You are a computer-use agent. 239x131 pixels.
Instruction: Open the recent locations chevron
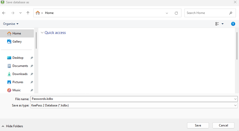[x=20, y=13]
